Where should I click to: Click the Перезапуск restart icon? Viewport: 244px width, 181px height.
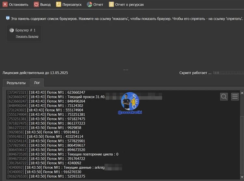pyautogui.click(x=58, y=4)
